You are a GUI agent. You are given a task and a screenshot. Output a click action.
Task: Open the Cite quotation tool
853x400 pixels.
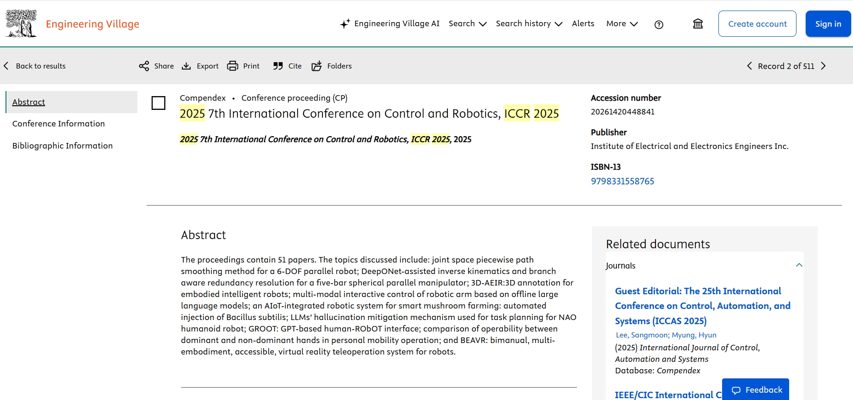(278, 66)
